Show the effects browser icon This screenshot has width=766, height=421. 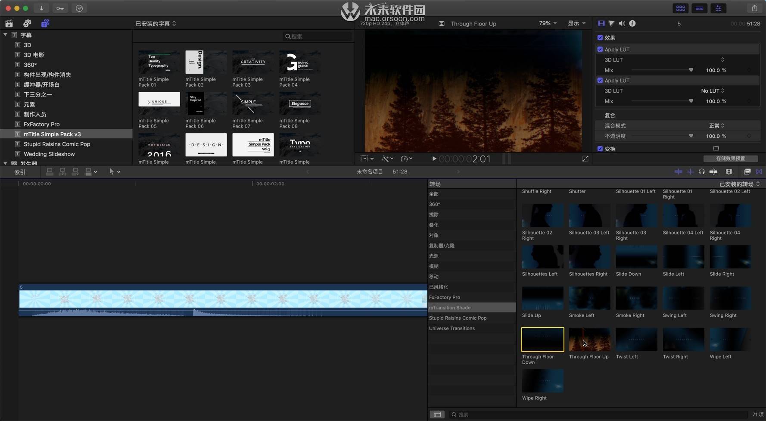click(x=747, y=172)
